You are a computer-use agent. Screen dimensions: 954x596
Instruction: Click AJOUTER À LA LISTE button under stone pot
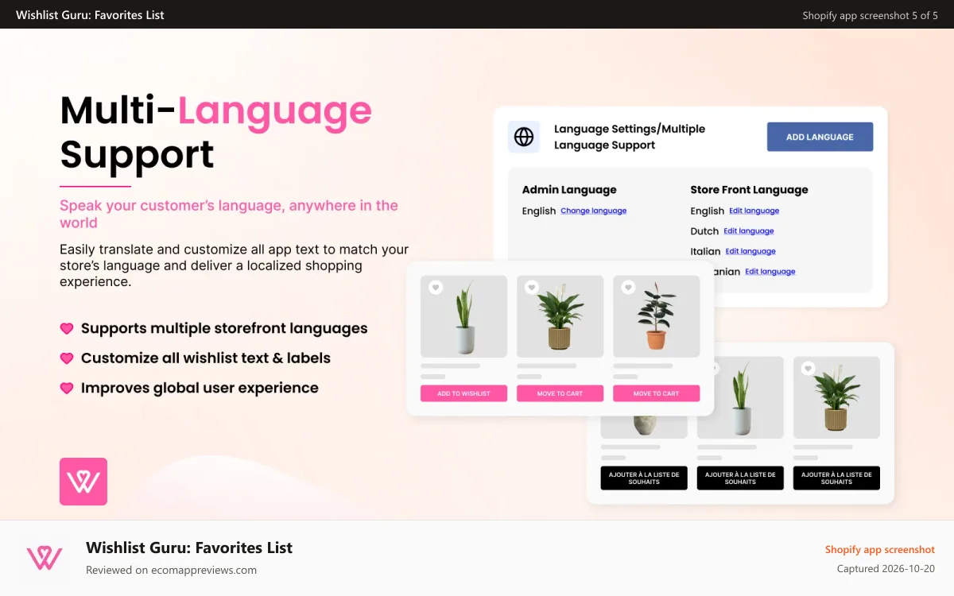[644, 478]
